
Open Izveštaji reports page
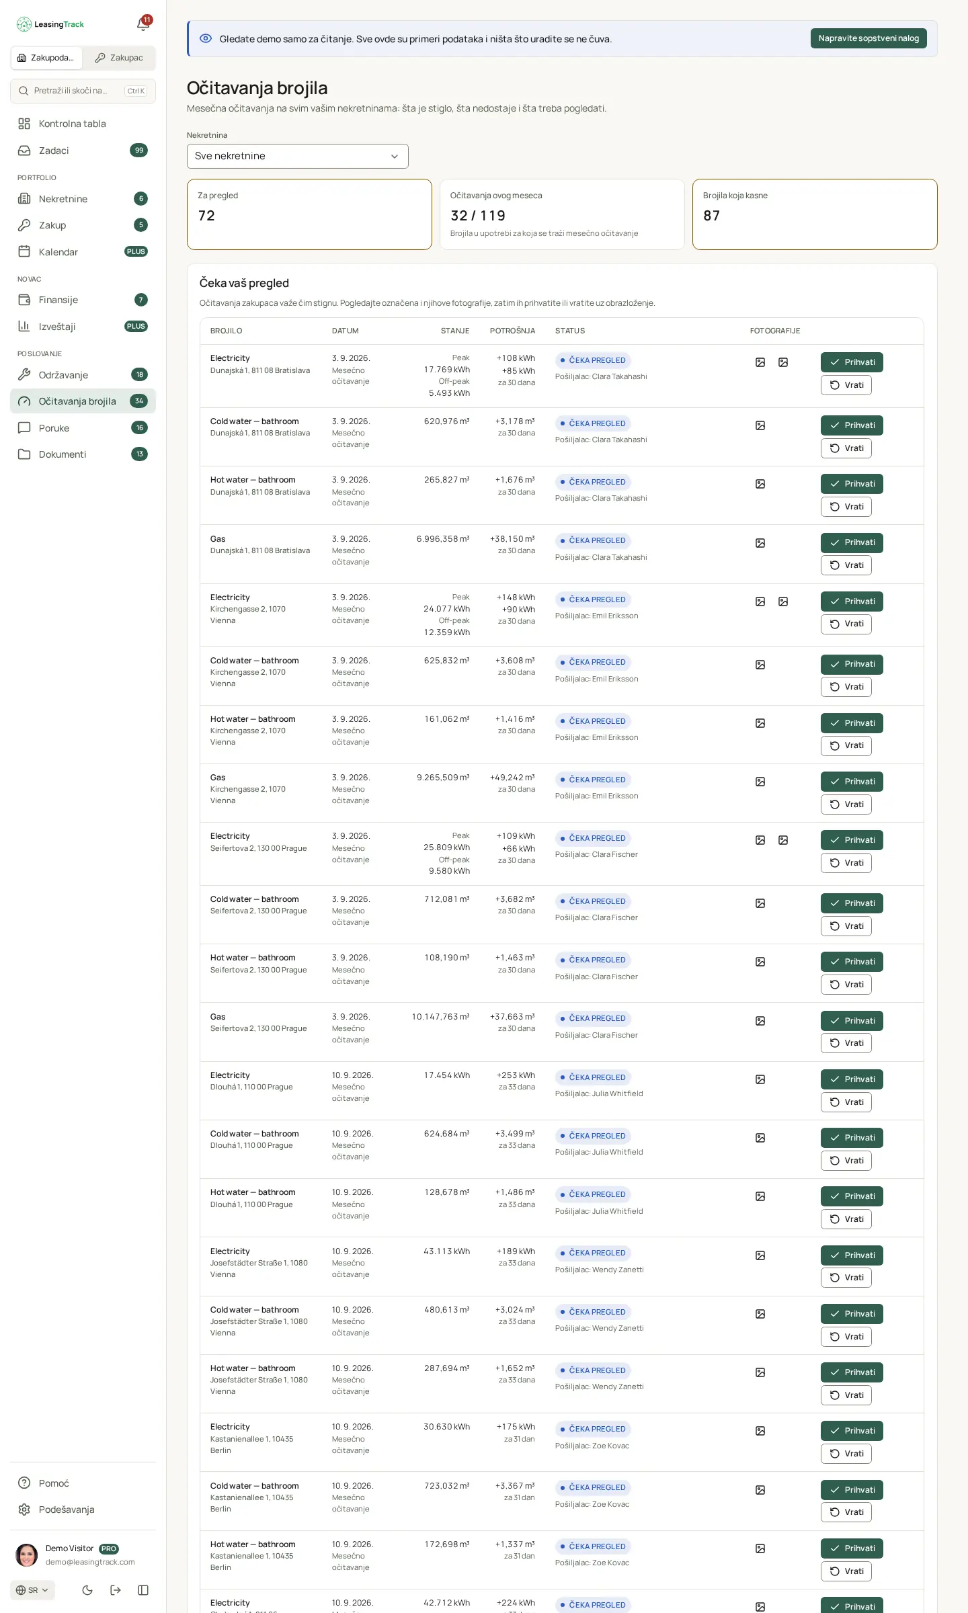pos(83,327)
